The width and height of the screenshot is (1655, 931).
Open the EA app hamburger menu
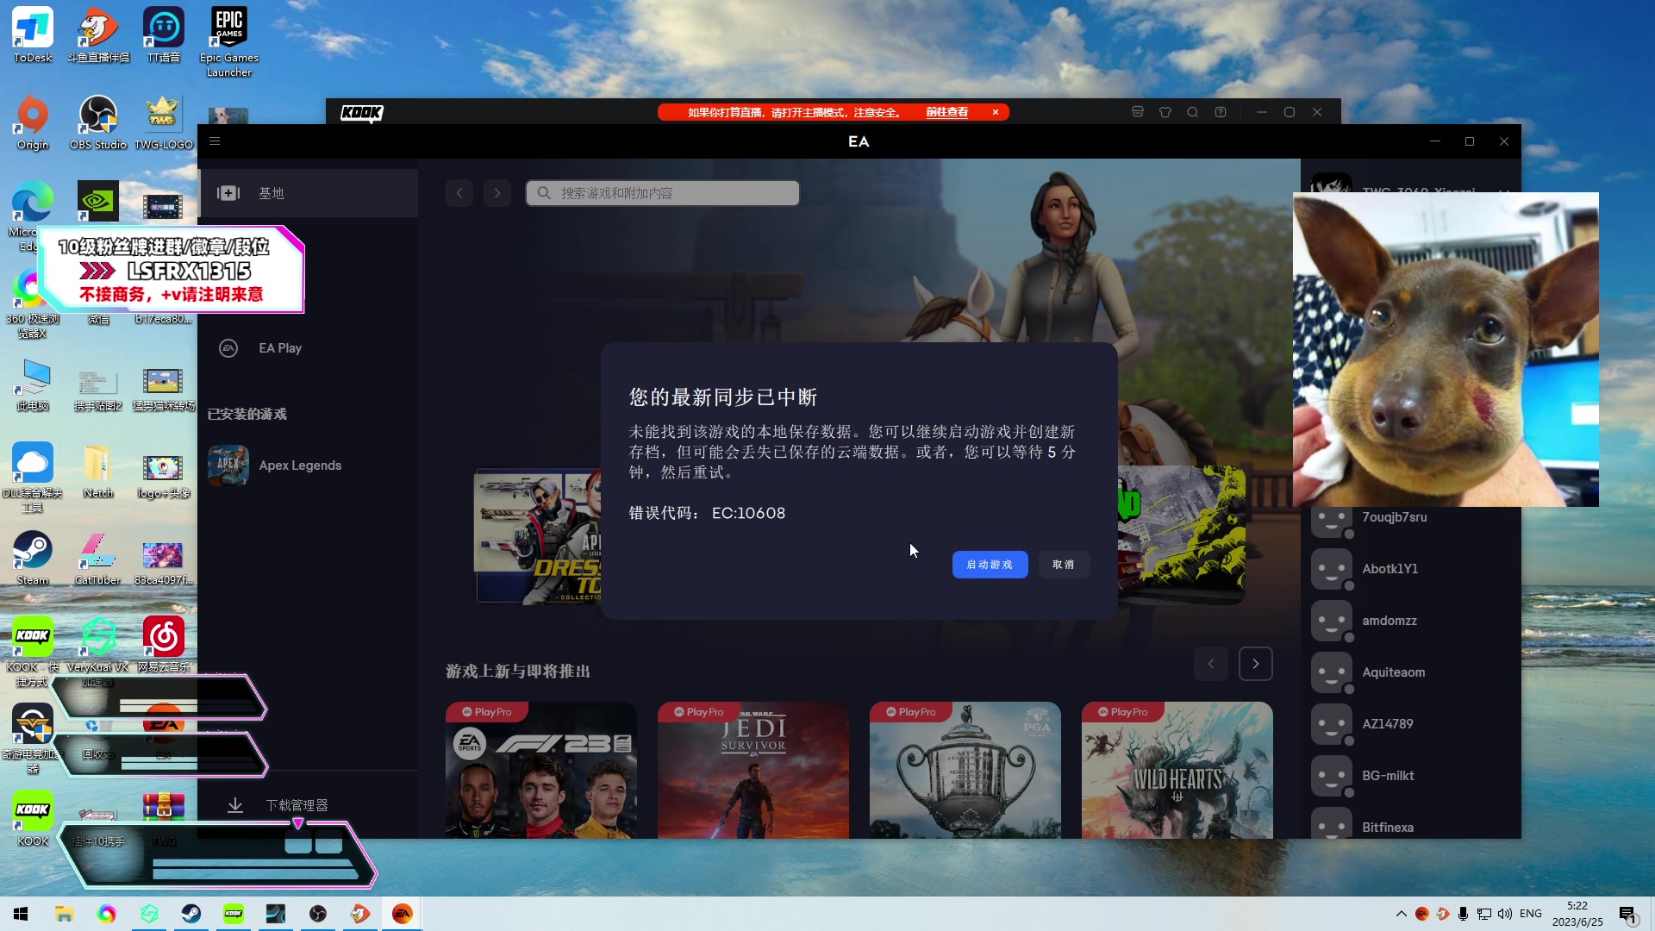tap(215, 141)
